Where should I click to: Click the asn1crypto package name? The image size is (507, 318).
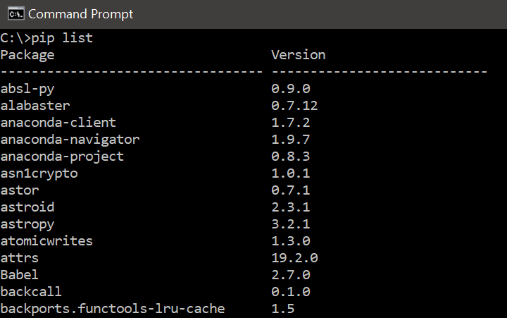pyautogui.click(x=39, y=173)
